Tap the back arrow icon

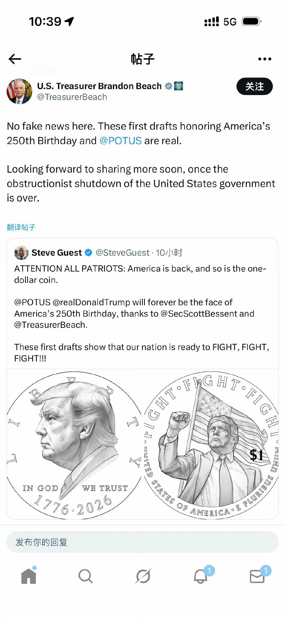pyautogui.click(x=15, y=59)
